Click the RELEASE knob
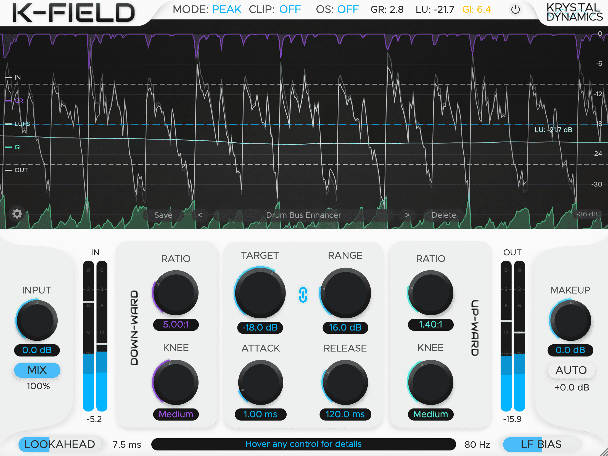608x456 pixels. click(x=345, y=382)
